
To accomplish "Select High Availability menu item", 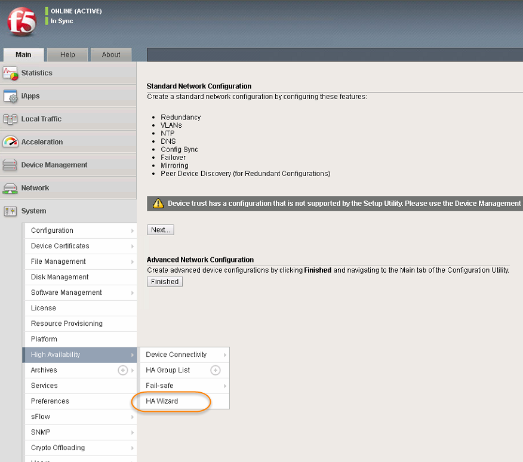I will coord(79,355).
